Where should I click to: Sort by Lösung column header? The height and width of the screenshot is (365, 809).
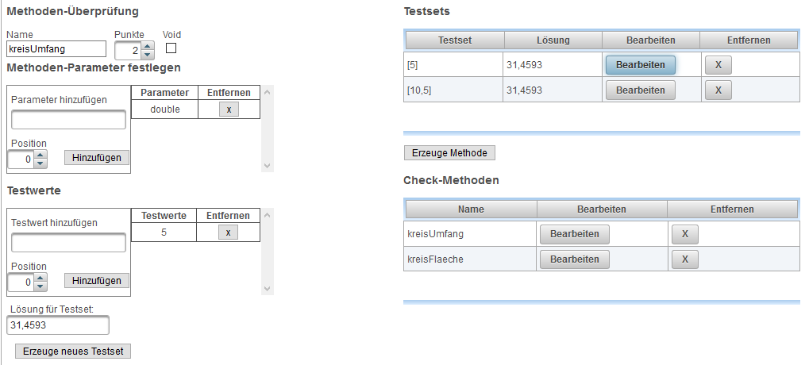click(553, 40)
